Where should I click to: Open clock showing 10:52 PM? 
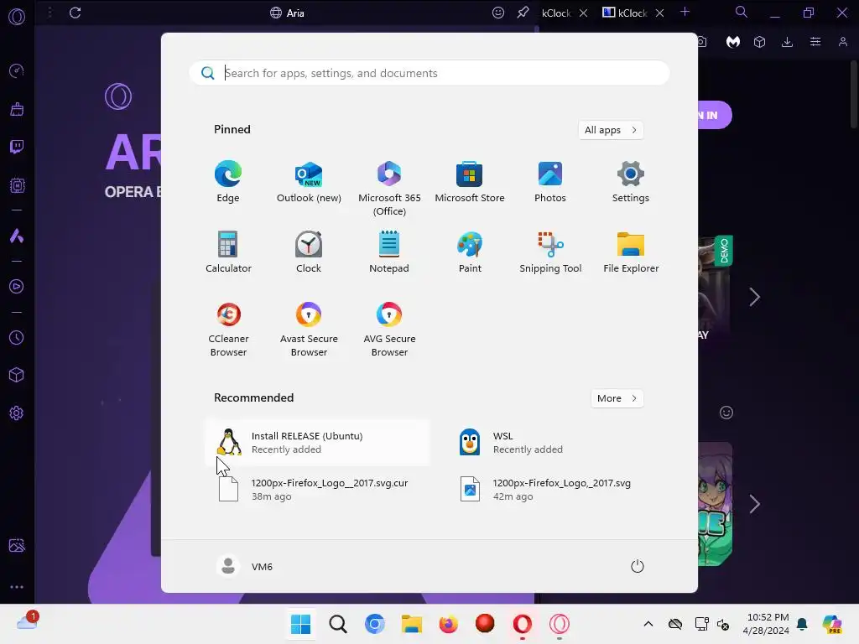pyautogui.click(x=766, y=624)
